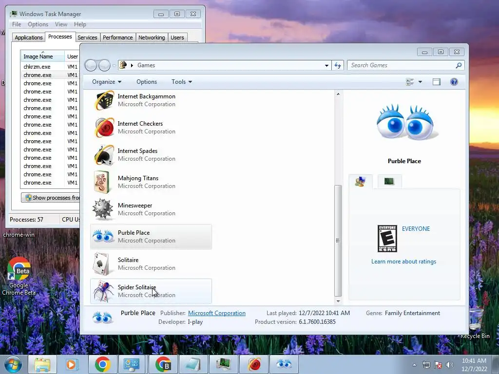The height and width of the screenshot is (374, 499).
Task: Open the File menu in Task Manager
Action: 17,24
